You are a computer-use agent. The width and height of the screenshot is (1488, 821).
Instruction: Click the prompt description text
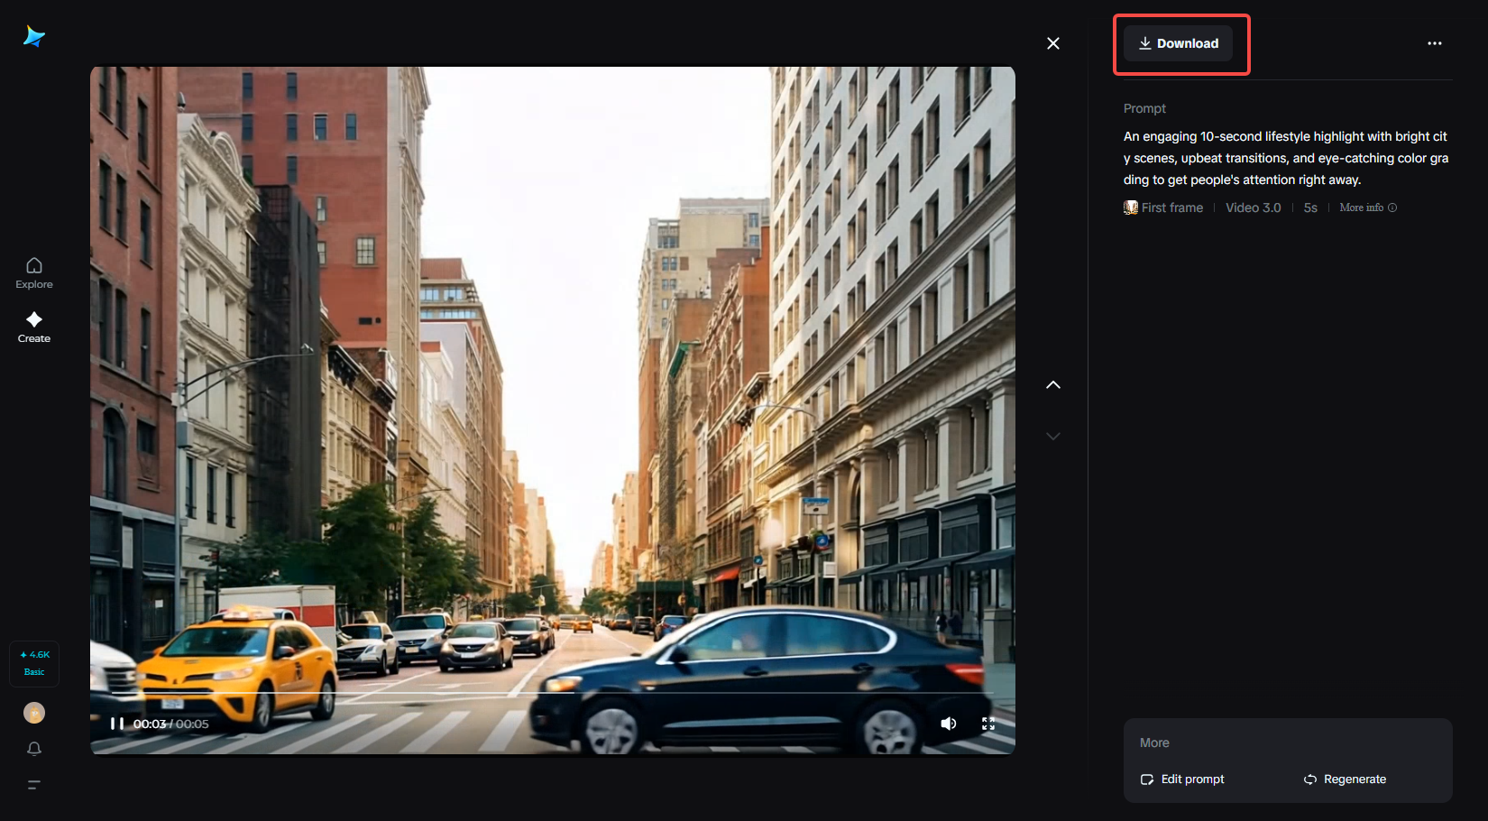point(1286,158)
